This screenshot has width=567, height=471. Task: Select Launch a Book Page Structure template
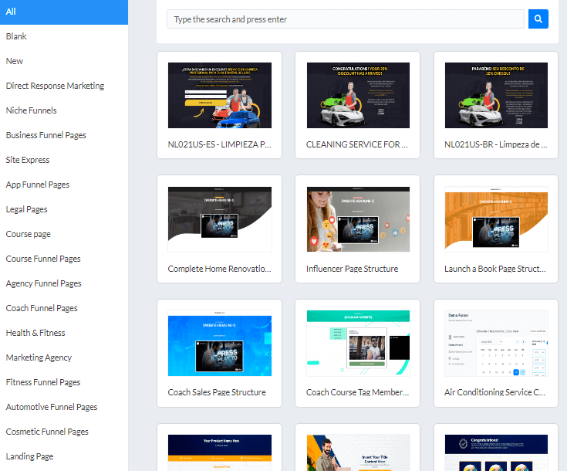496,219
